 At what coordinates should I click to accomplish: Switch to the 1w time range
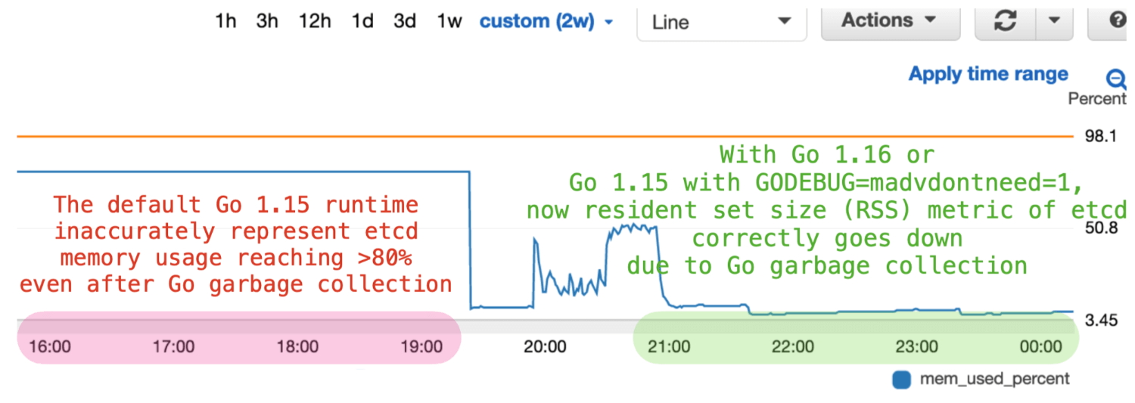tap(449, 21)
